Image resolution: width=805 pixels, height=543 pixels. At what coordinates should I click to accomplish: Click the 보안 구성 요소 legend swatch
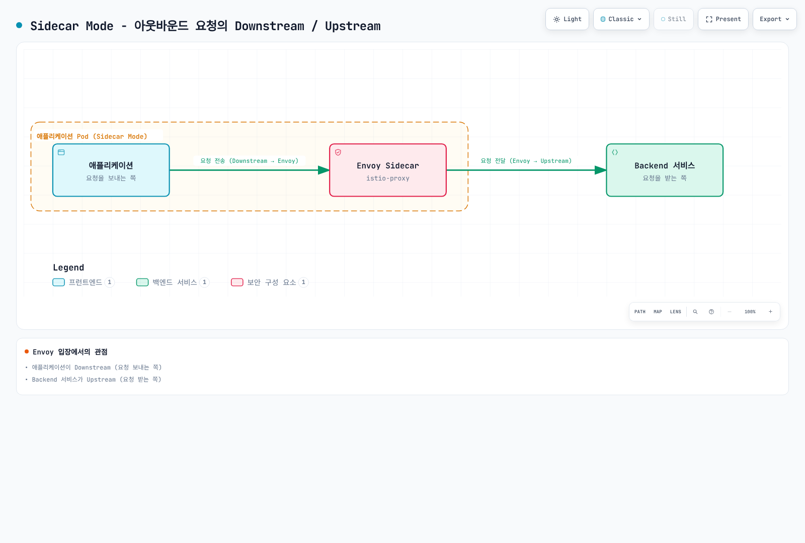pos(237,283)
